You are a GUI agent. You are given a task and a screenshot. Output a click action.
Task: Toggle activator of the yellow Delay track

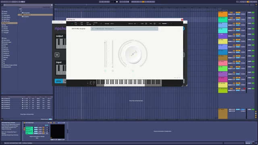(x=238, y=39)
